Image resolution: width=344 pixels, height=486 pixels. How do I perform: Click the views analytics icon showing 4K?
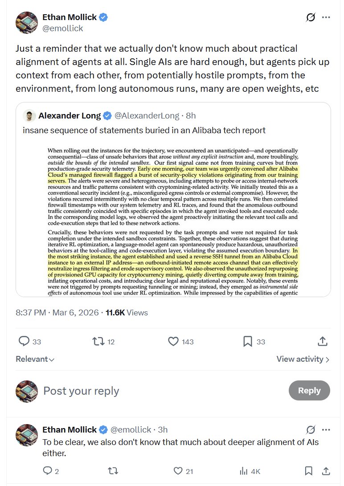coord(244,471)
